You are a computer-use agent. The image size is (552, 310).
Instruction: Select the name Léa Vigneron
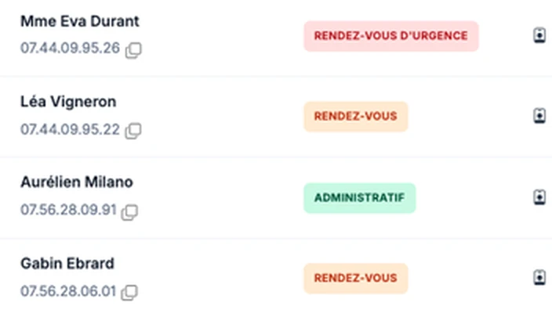click(68, 102)
